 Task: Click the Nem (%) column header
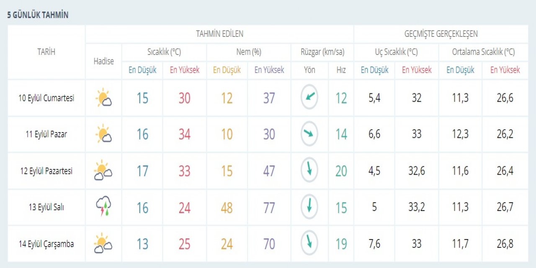click(x=248, y=52)
